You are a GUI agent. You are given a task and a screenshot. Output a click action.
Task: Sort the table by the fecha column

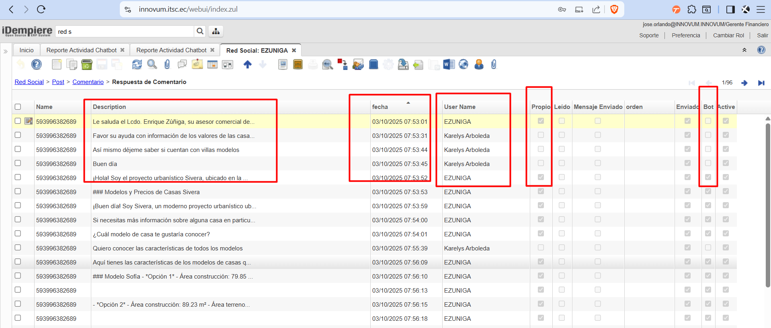pyautogui.click(x=380, y=107)
